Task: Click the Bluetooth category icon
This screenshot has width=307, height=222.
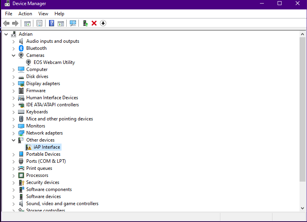Action: pyautogui.click(x=21, y=48)
